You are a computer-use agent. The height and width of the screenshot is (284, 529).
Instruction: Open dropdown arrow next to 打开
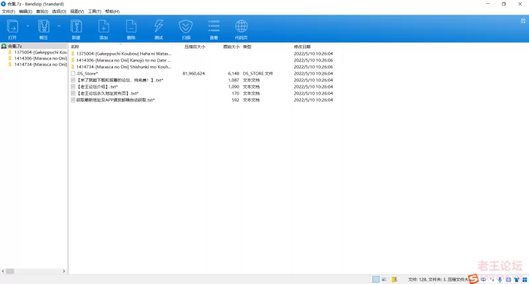pos(28,26)
